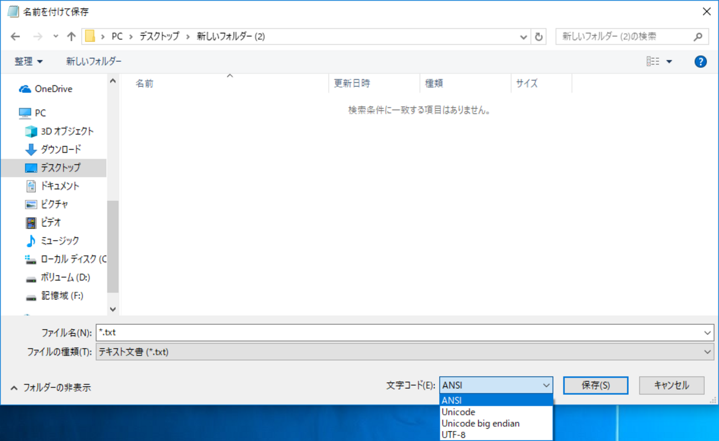Open ドキュメント folder in sidebar
719x441 pixels.
[53, 186]
